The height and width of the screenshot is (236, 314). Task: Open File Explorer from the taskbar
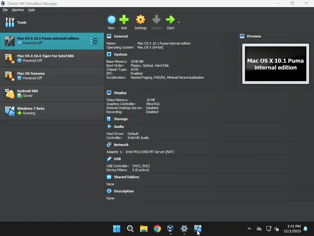click(144, 229)
